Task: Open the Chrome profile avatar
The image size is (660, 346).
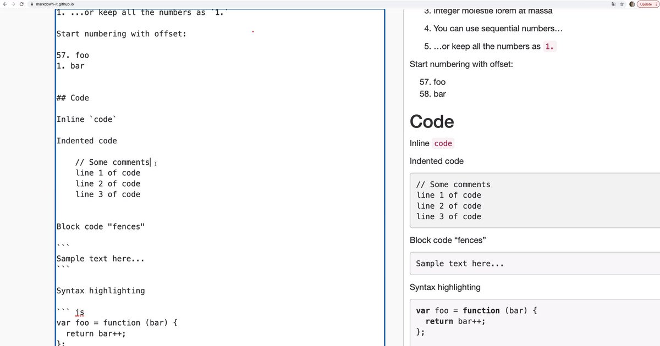Action: point(632,4)
